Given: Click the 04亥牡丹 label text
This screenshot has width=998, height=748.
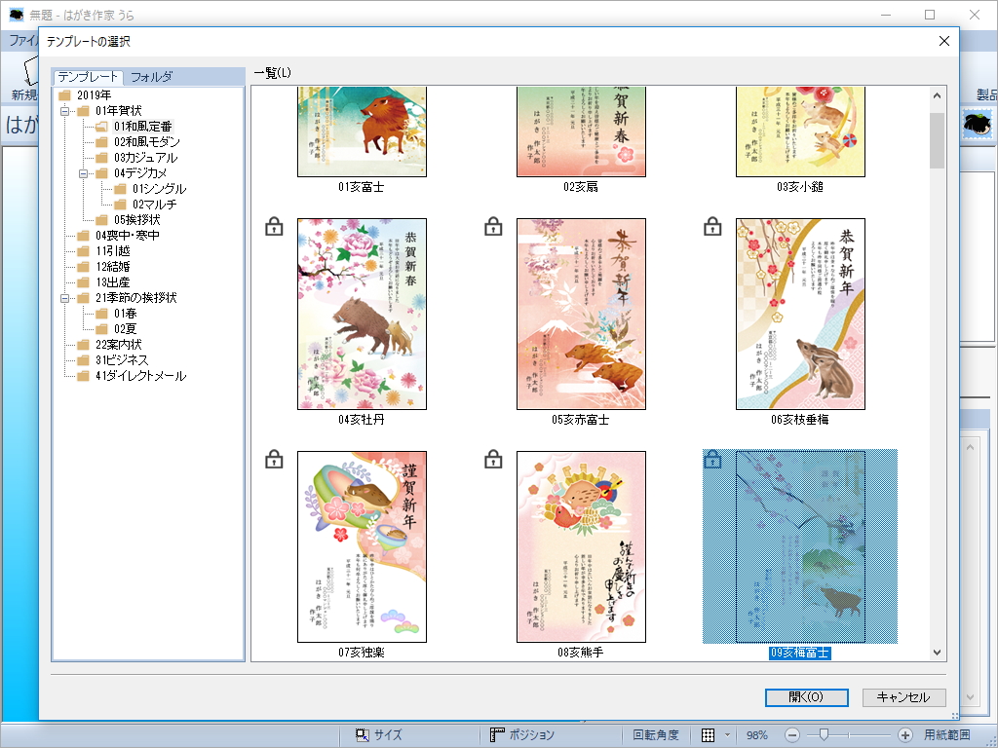Looking at the screenshot, I should tap(361, 421).
